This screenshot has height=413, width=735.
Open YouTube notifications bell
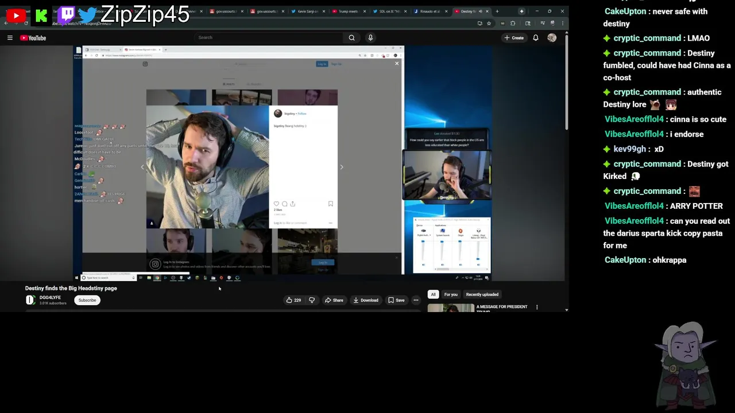(536, 38)
